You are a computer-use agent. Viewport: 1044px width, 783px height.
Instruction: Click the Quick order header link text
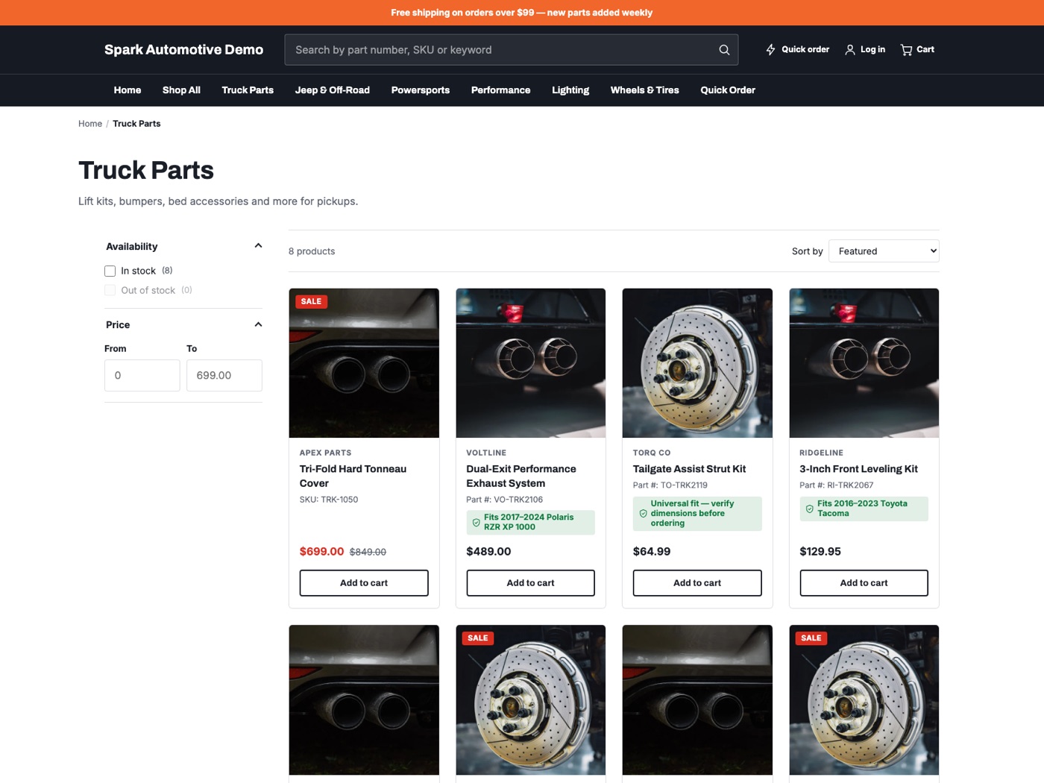coord(805,50)
